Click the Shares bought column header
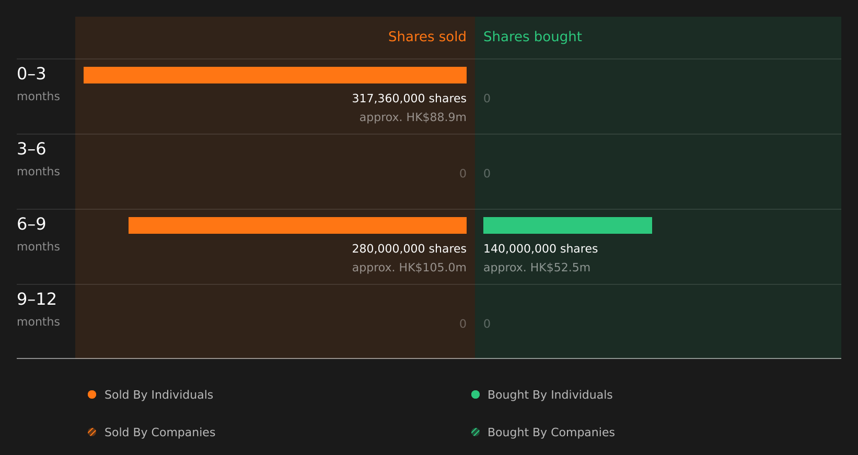Image resolution: width=858 pixels, height=455 pixels. (x=532, y=37)
